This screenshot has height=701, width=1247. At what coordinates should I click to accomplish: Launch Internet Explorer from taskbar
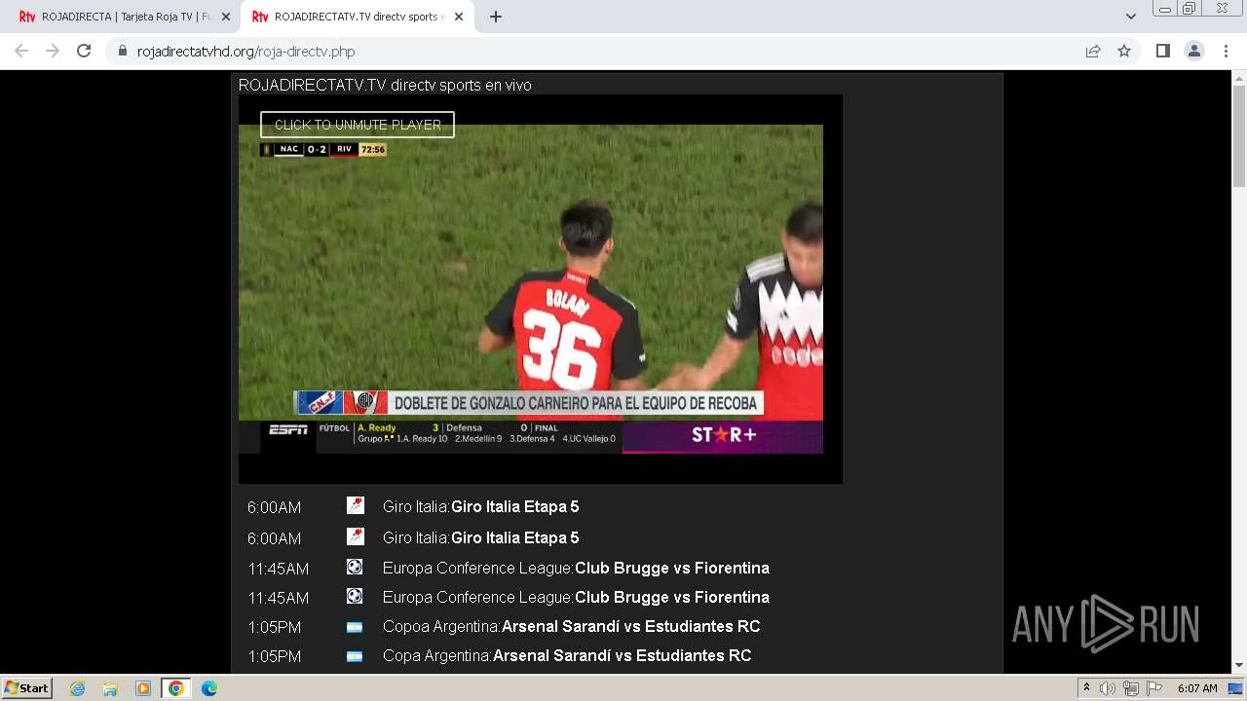(x=77, y=688)
